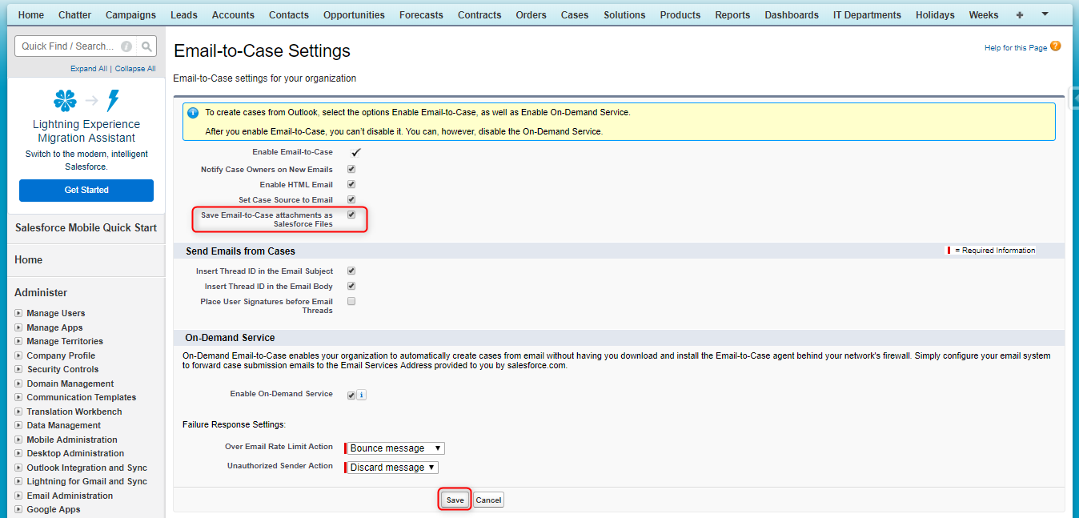Open the Weeks tab
This screenshot has width=1079, height=518.
984,14
